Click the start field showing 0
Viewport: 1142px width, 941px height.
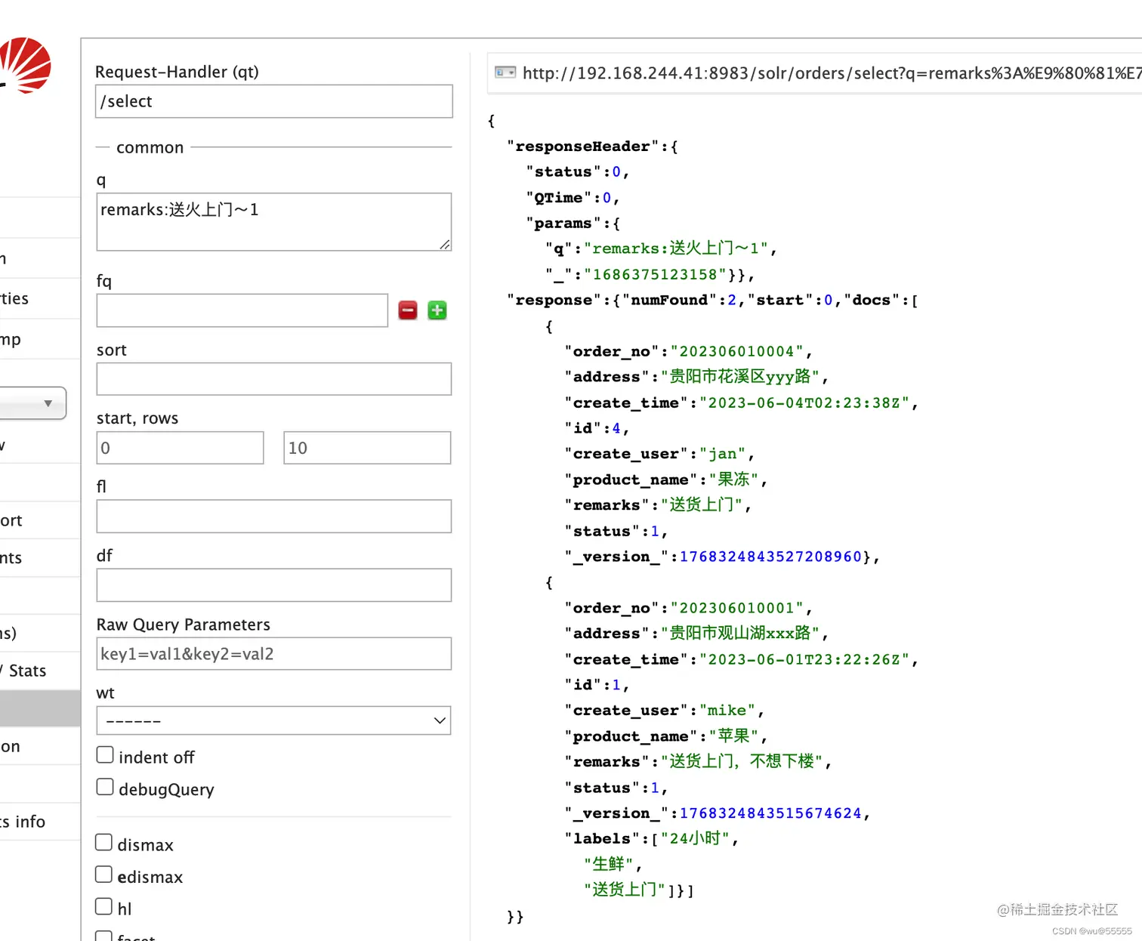tap(181, 448)
